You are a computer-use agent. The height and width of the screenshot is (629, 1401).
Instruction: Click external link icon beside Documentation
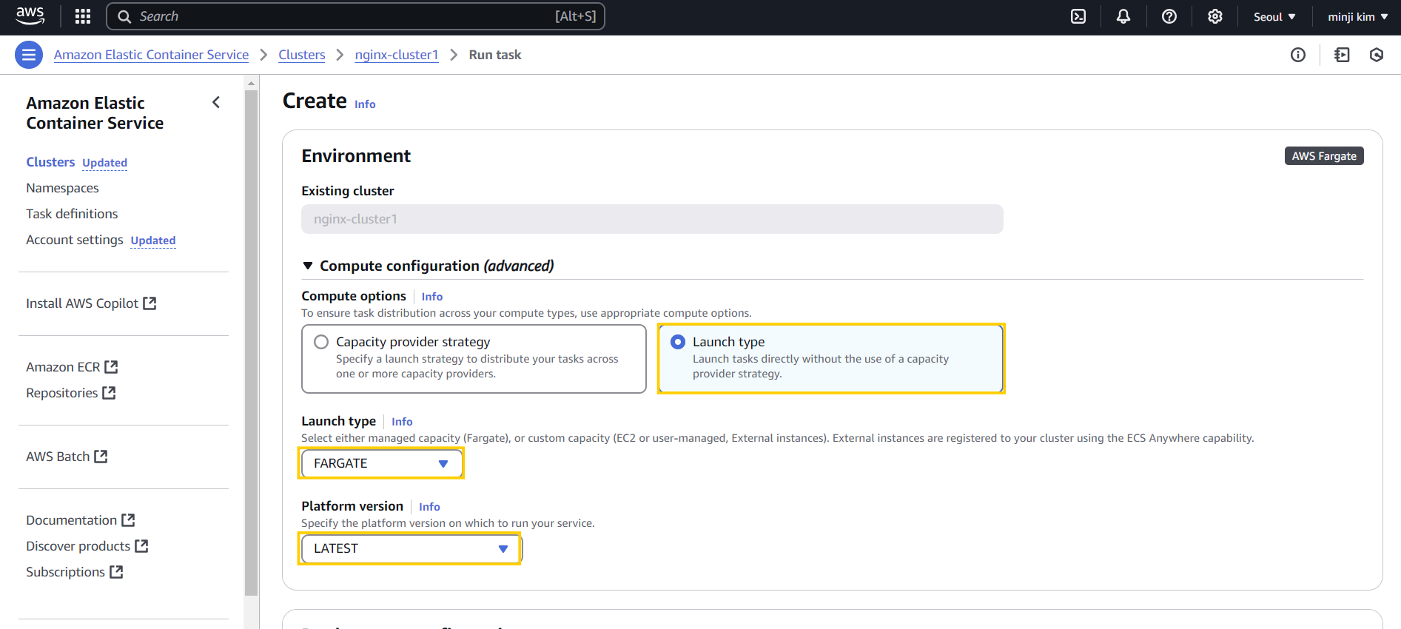(x=128, y=520)
